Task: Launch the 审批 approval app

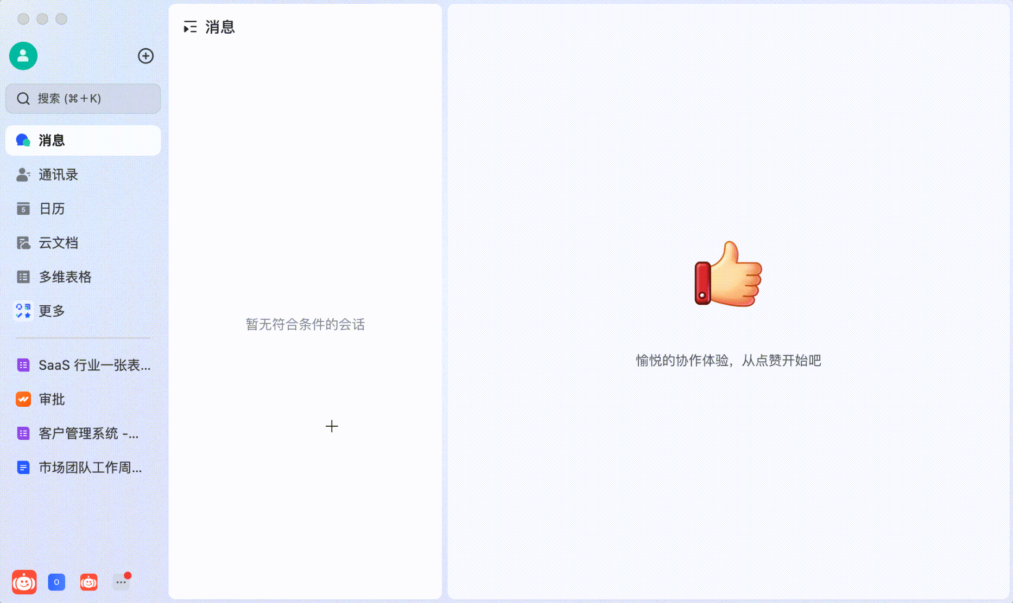Action: [52, 400]
